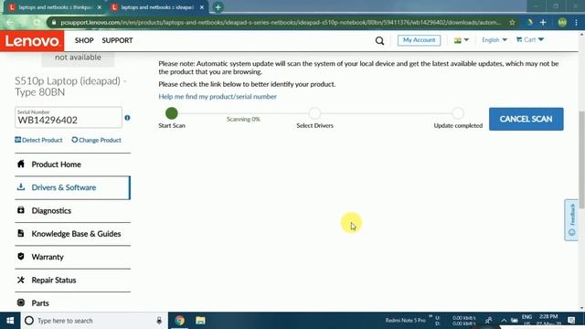
Task: Open the Windows notification center icon
Action: (x=571, y=321)
